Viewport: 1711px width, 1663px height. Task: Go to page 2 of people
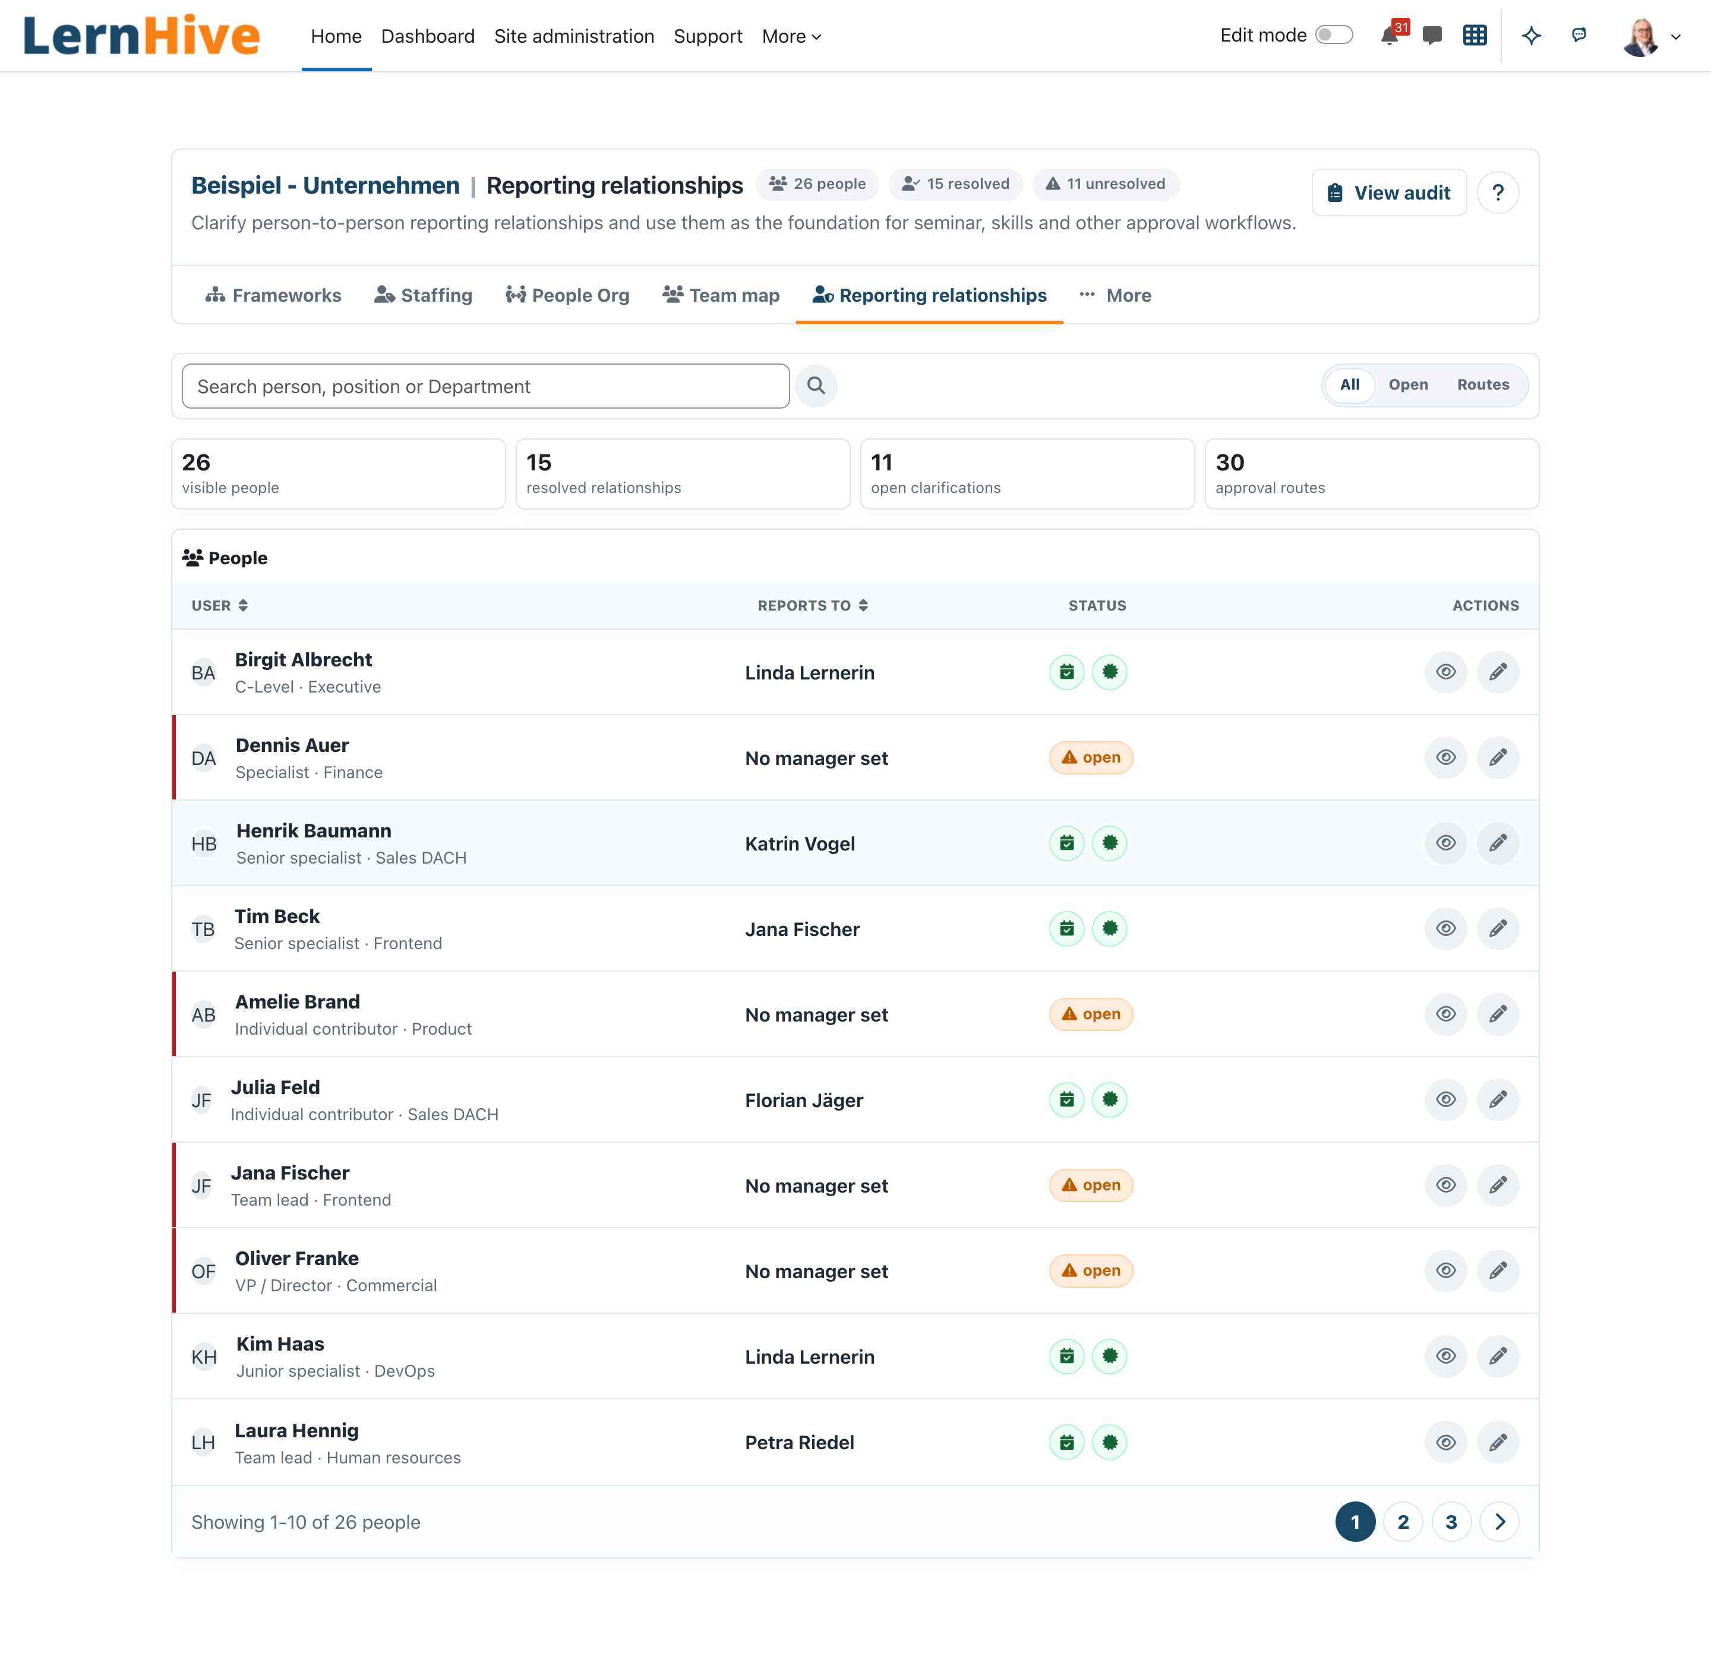tap(1403, 1522)
